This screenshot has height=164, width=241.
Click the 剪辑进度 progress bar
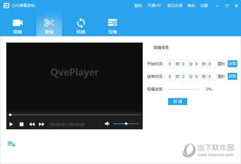[183, 89]
